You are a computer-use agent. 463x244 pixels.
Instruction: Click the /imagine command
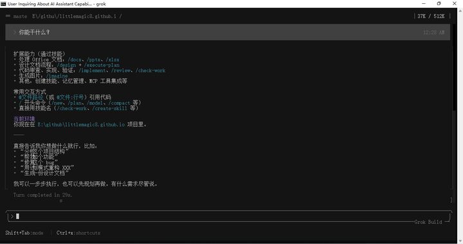(x=57, y=76)
